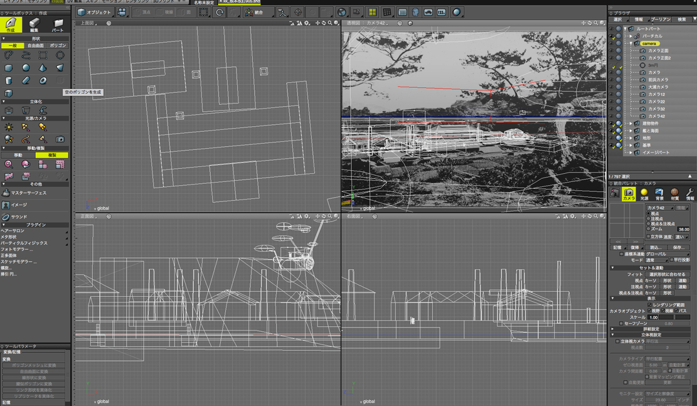The image size is (697, 406).
Task: Expand the 建物物件 tree node
Action: [630, 124]
